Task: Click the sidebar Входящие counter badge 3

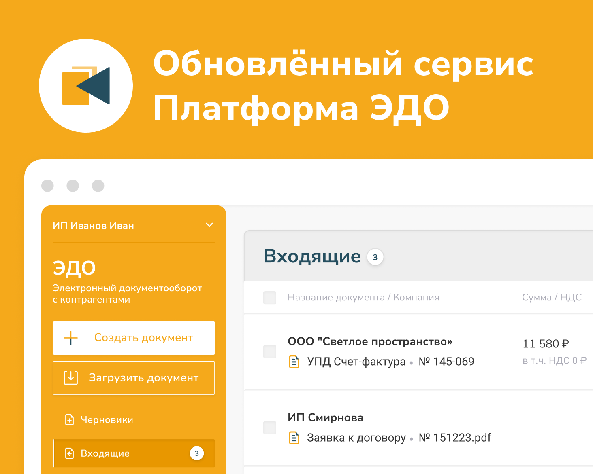Action: pyautogui.click(x=197, y=453)
